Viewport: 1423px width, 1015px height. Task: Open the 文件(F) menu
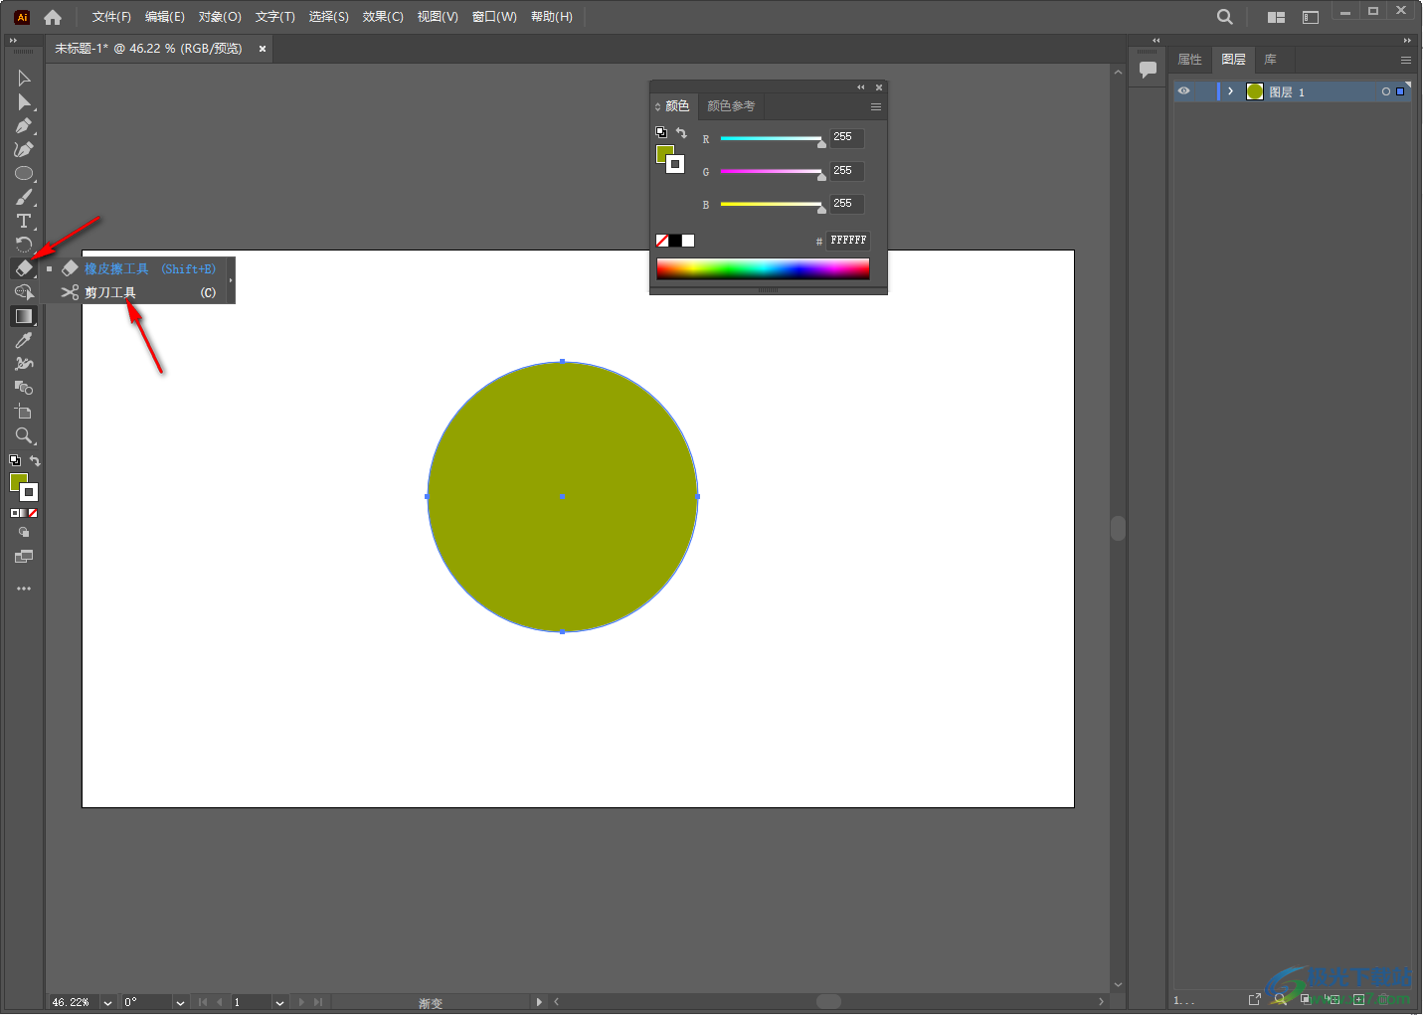(x=111, y=17)
